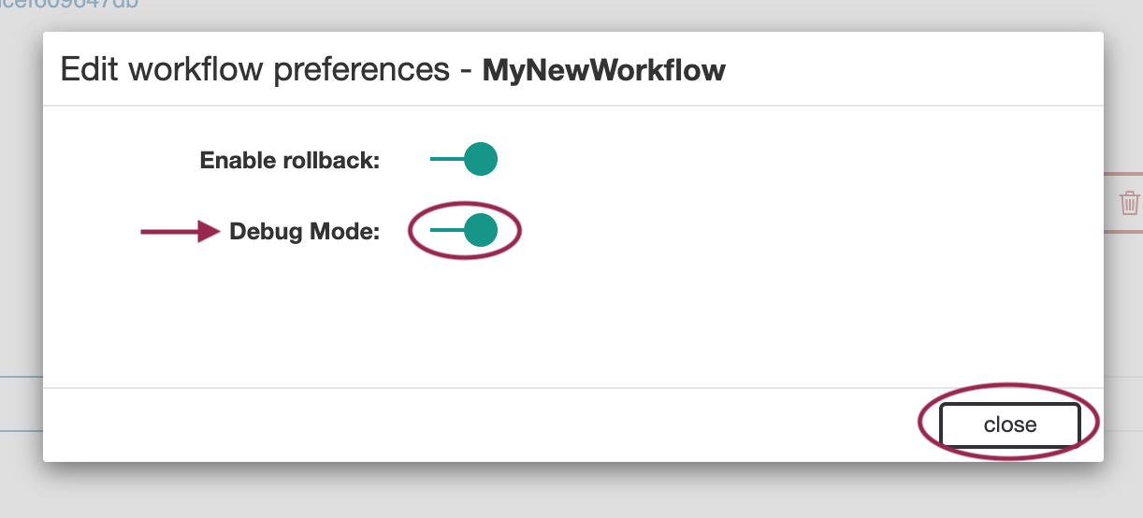Image resolution: width=1143 pixels, height=518 pixels.
Task: Toggle the Enable rollback switch
Action: click(x=465, y=159)
